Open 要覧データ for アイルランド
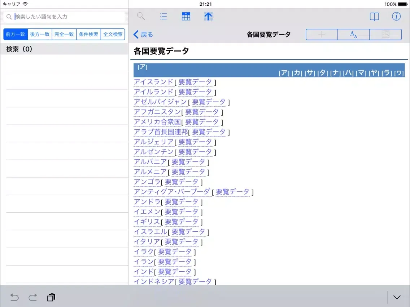This screenshot has height=307, width=410. coord(195,92)
